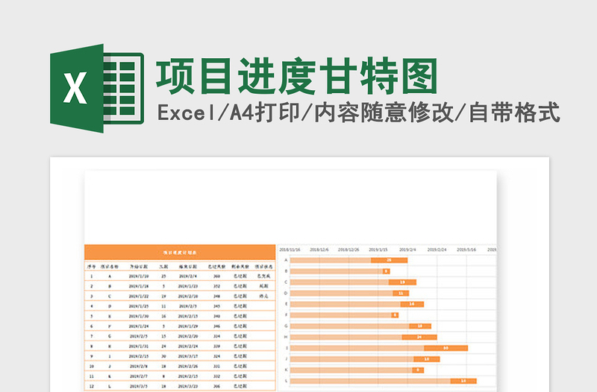
Task: Click the orange table header 项目进度计划表
Action: tap(180, 253)
